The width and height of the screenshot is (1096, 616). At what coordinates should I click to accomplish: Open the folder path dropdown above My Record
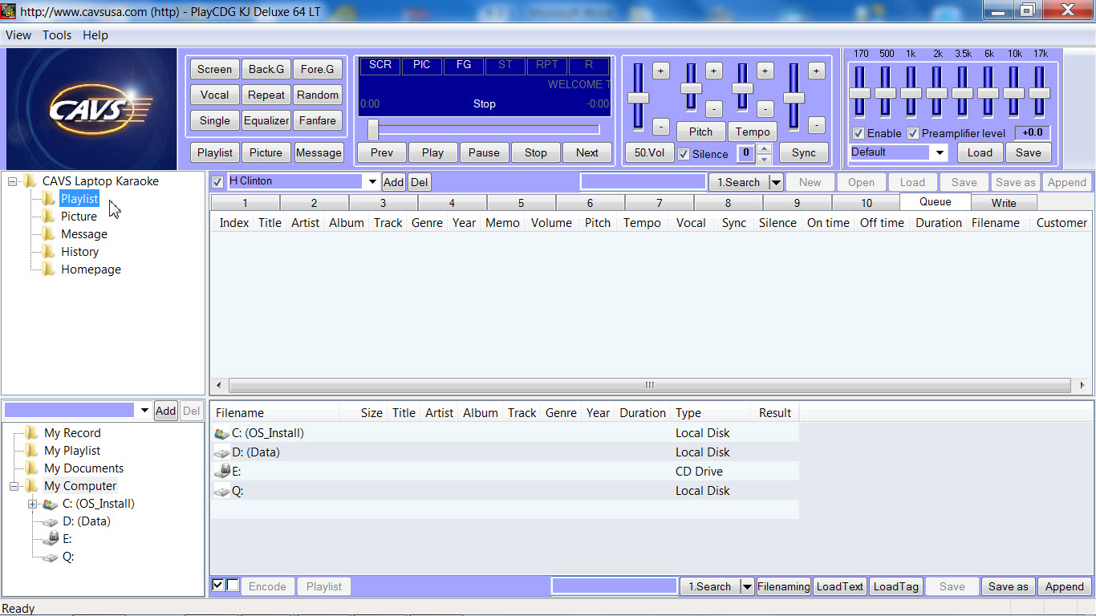tap(144, 411)
